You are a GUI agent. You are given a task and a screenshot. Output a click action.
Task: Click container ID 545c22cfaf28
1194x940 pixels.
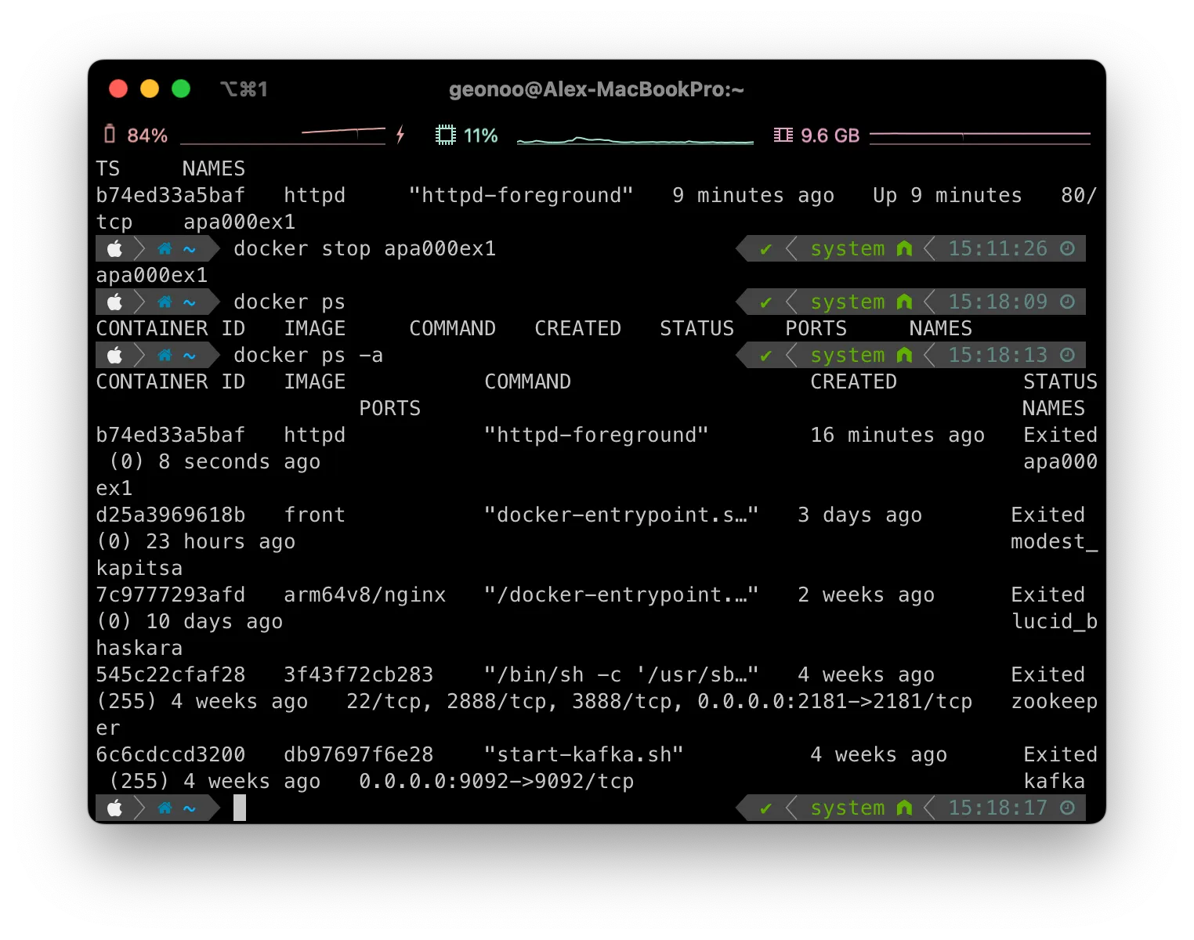tap(171, 675)
